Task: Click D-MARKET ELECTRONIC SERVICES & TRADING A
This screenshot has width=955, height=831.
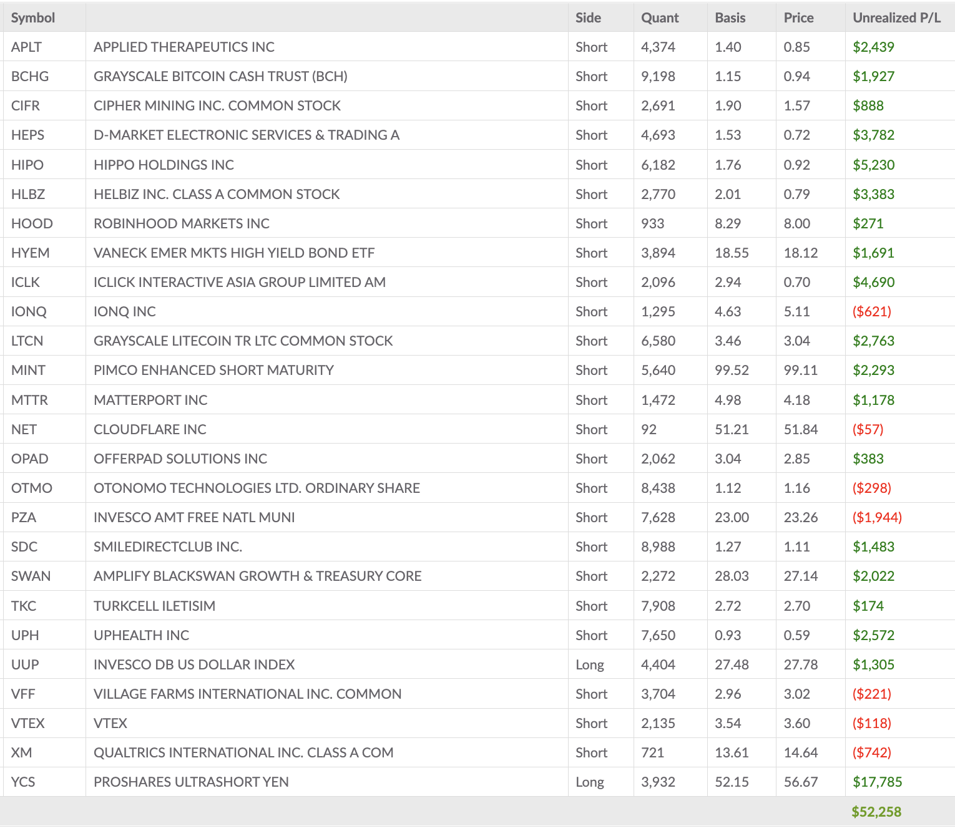Action: tap(247, 135)
